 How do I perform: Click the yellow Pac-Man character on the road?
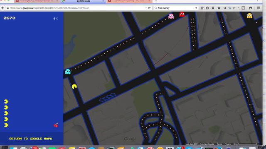74,87
